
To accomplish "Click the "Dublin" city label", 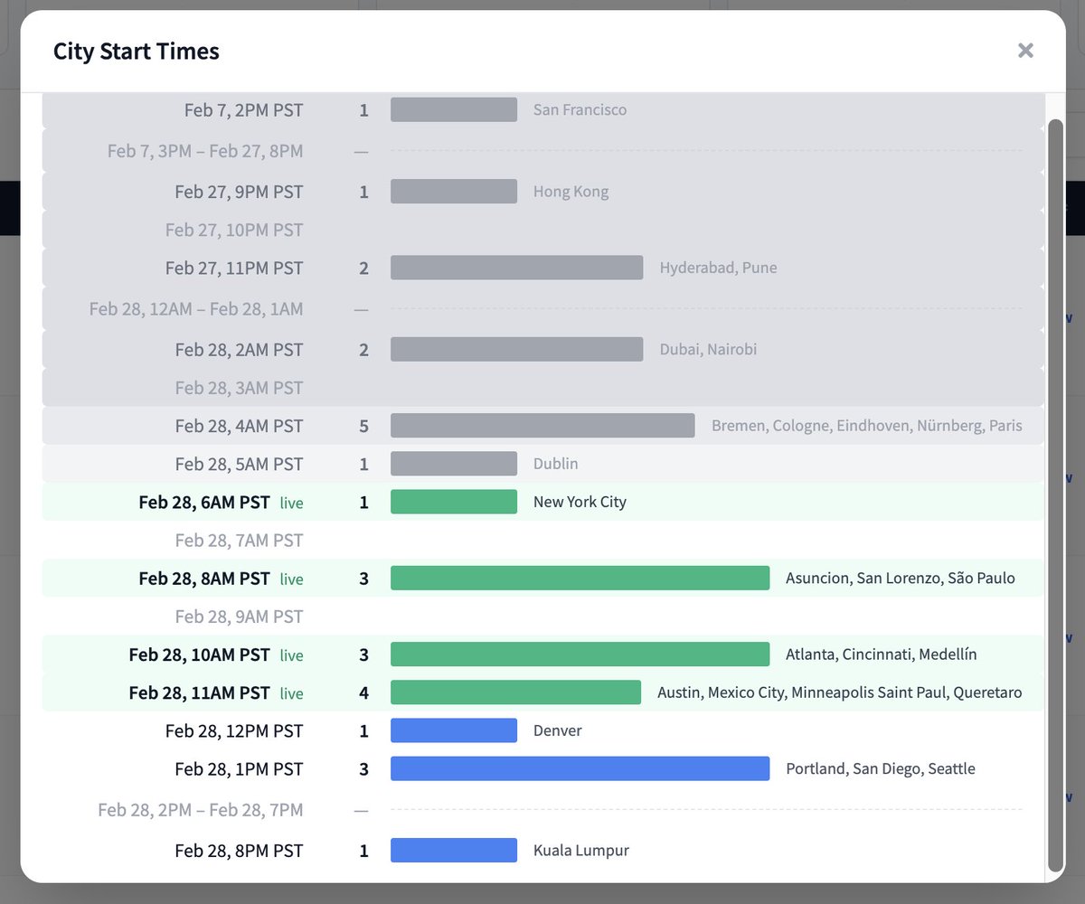I will point(555,464).
